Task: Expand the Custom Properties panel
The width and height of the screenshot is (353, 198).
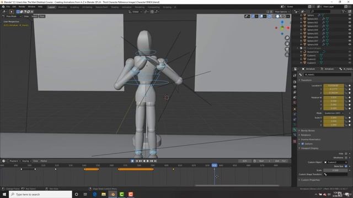Action: (x=311, y=180)
